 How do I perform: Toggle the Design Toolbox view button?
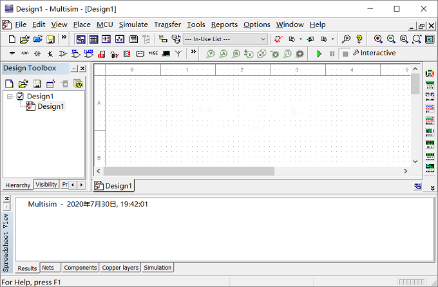(x=81, y=39)
